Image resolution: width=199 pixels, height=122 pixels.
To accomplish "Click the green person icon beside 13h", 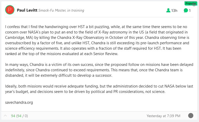I will [x=168, y=10].
